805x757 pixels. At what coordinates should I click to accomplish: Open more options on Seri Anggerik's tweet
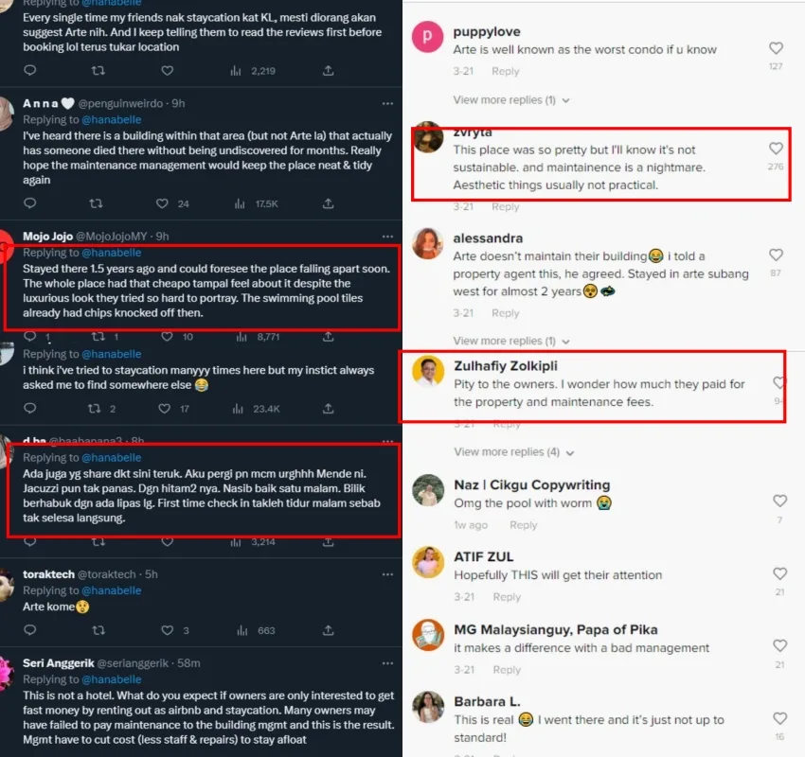[x=386, y=663]
